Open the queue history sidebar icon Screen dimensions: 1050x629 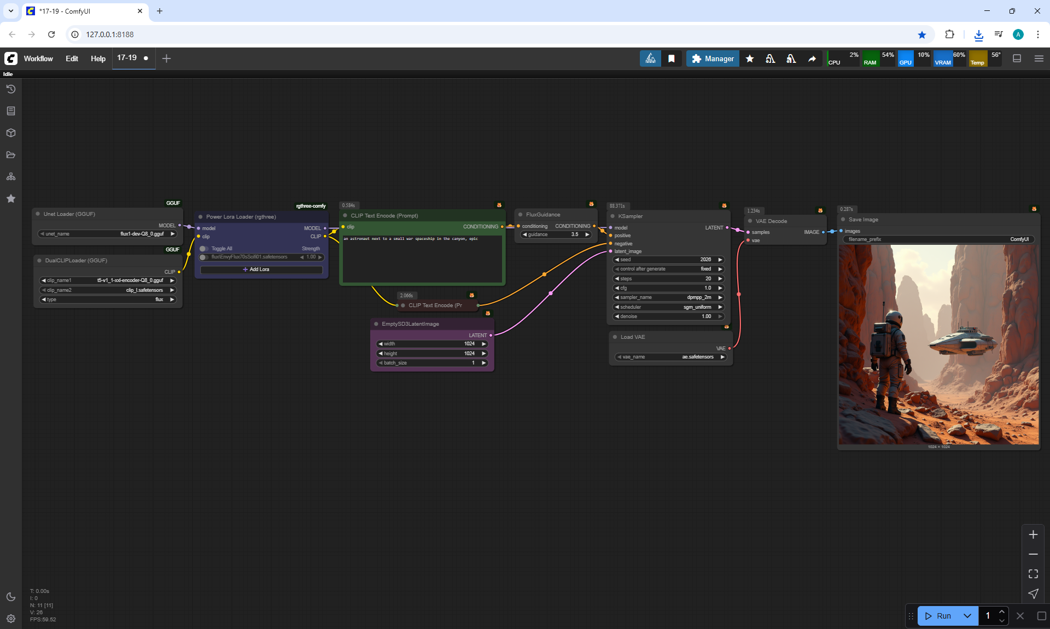tap(11, 89)
